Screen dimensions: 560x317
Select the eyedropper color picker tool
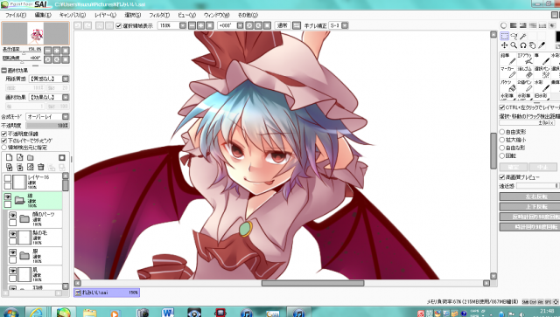542,45
